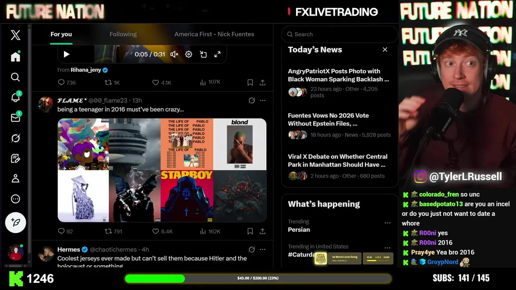Screen dimensions: 516x290
Task: Open Grok explain on FLAME post
Action: (252, 100)
